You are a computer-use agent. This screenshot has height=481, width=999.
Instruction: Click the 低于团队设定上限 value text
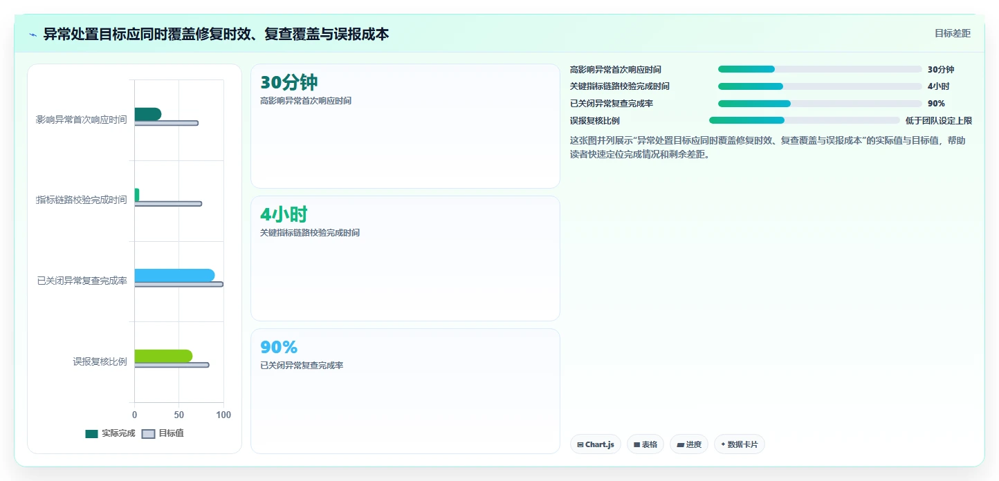939,120
